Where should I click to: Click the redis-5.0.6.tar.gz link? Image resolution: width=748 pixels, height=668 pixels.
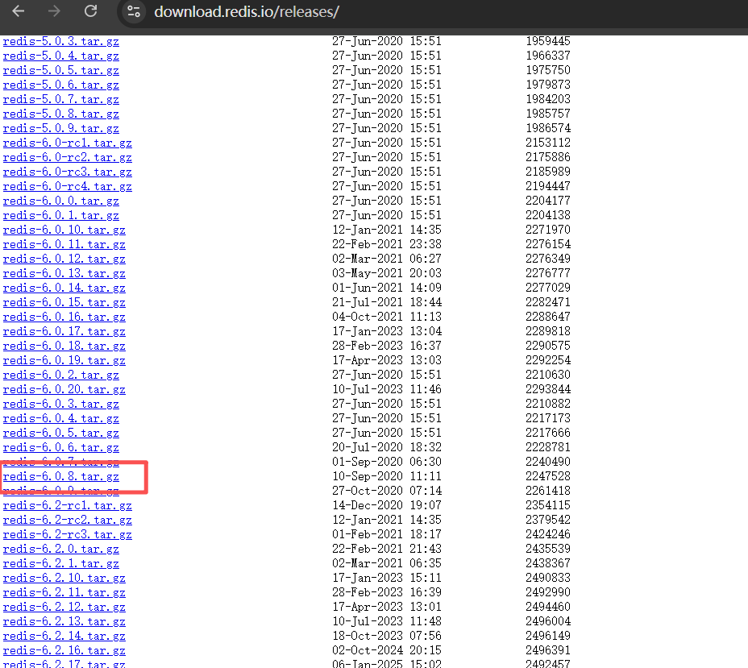pyautogui.click(x=61, y=85)
